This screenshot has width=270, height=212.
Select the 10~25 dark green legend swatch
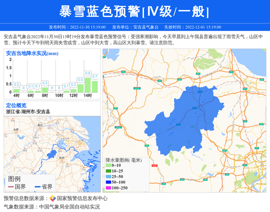coord(108,171)
